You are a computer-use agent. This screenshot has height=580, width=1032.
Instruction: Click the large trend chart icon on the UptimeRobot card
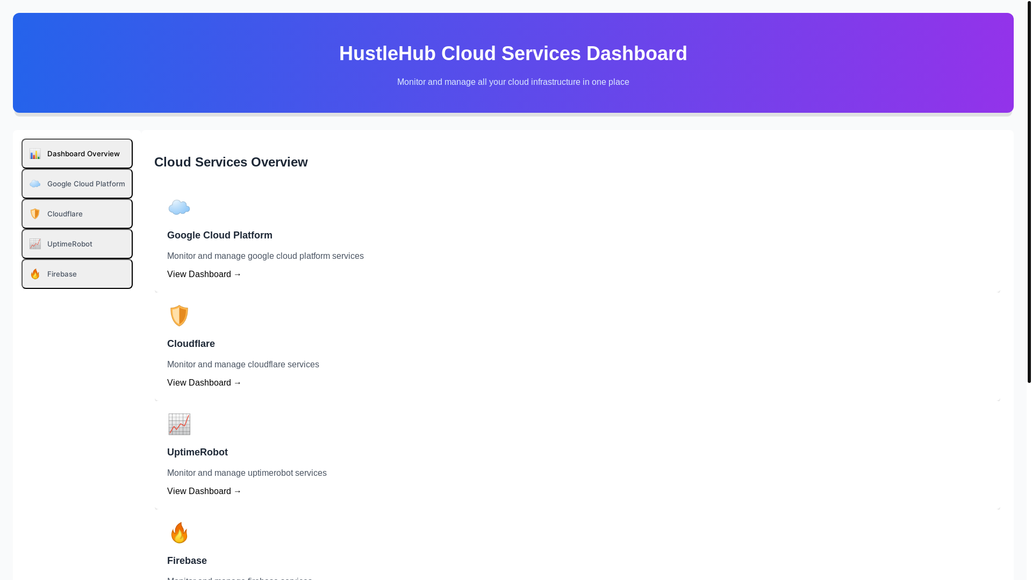[x=179, y=425]
